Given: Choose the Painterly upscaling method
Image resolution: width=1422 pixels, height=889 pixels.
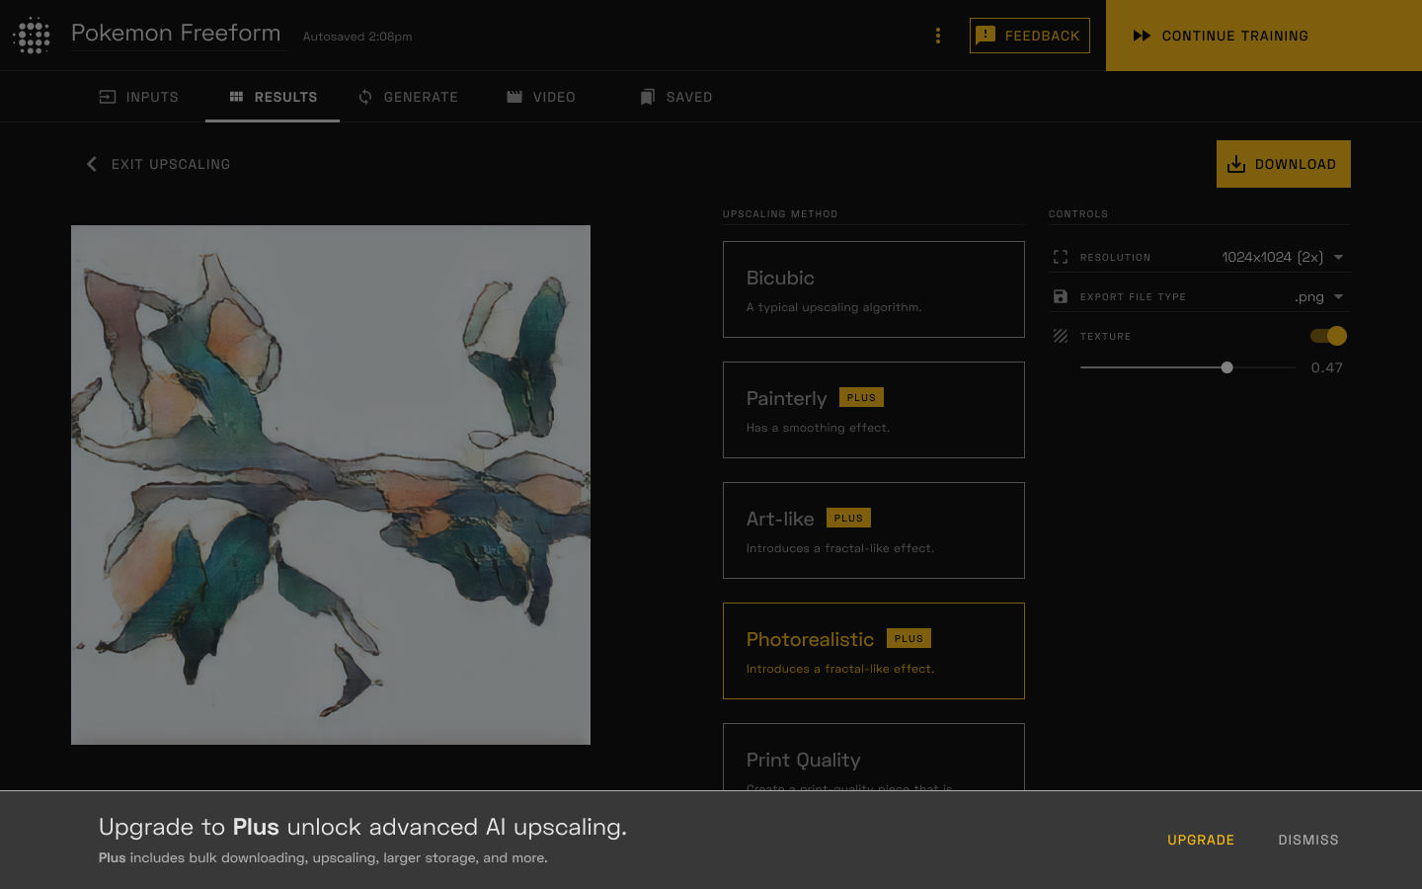Looking at the screenshot, I should [x=873, y=410].
